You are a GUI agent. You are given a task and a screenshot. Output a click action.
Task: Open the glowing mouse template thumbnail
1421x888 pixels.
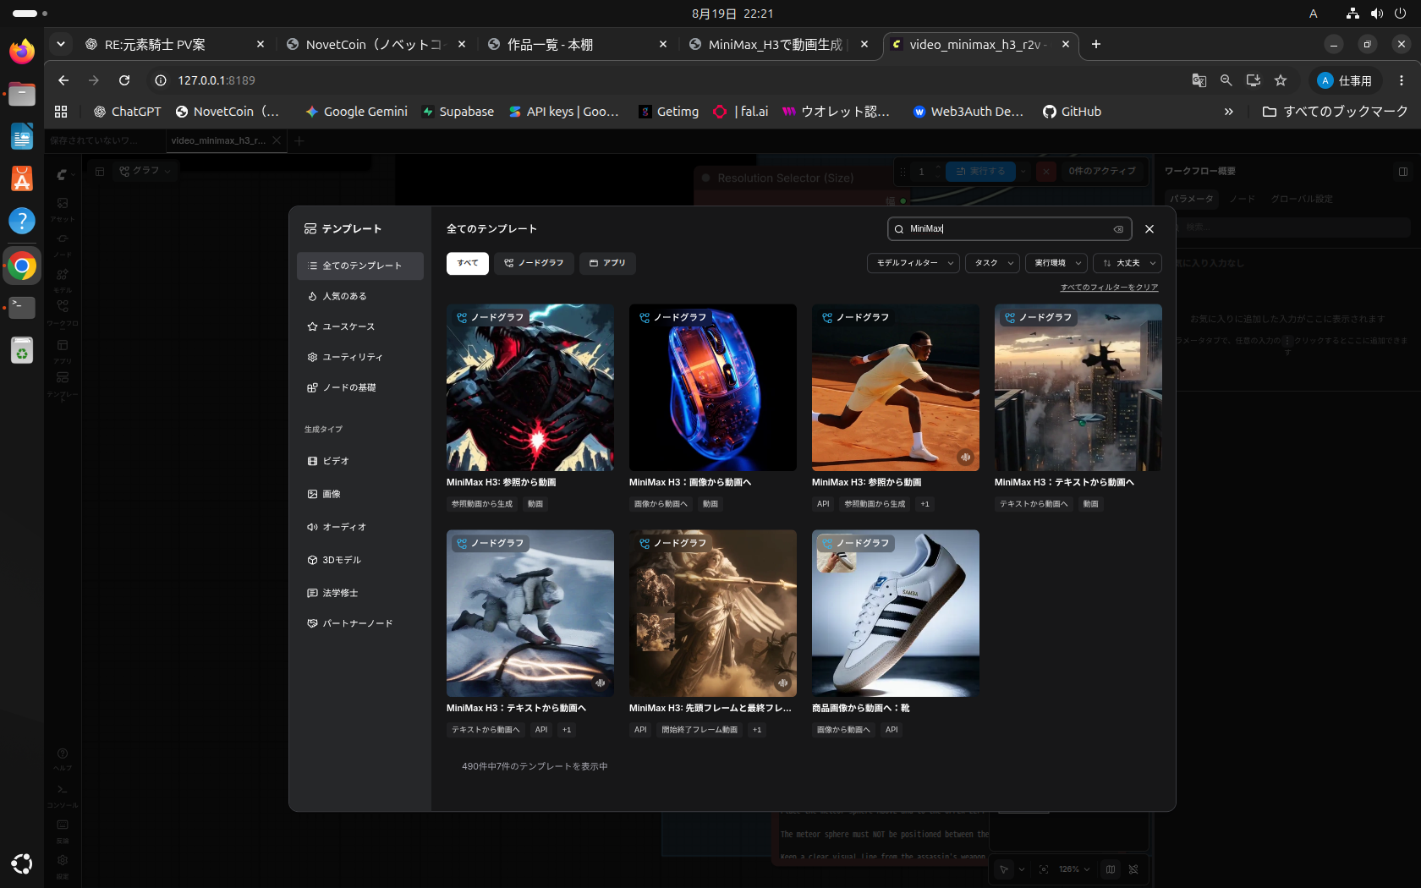point(713,387)
